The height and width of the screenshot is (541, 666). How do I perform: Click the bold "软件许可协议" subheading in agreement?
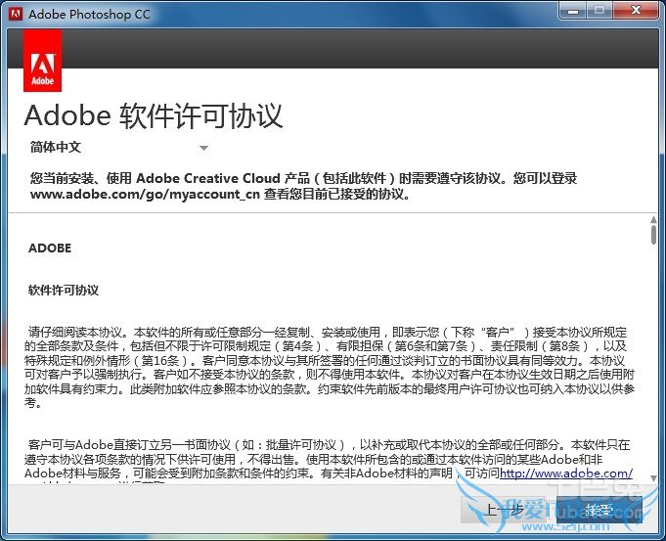[x=64, y=291]
